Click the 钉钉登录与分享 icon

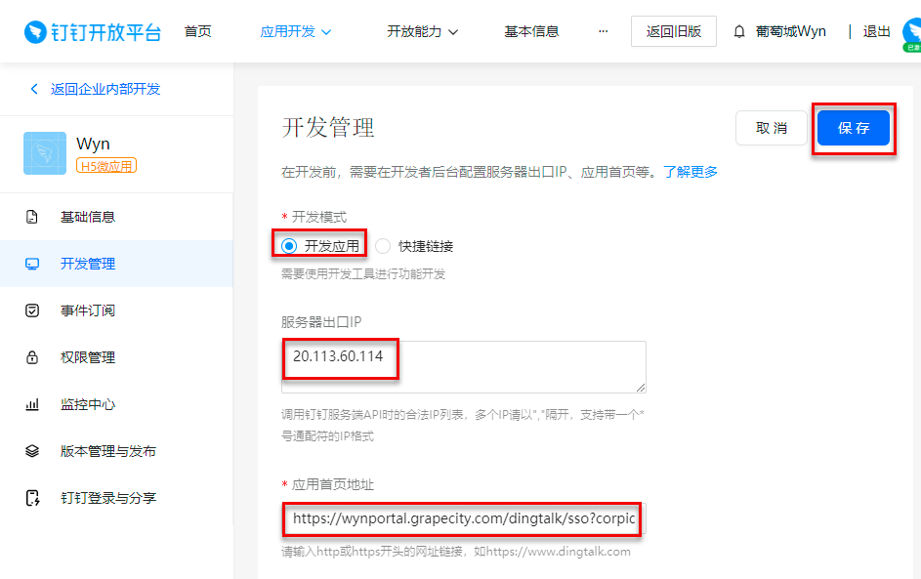coord(32,498)
